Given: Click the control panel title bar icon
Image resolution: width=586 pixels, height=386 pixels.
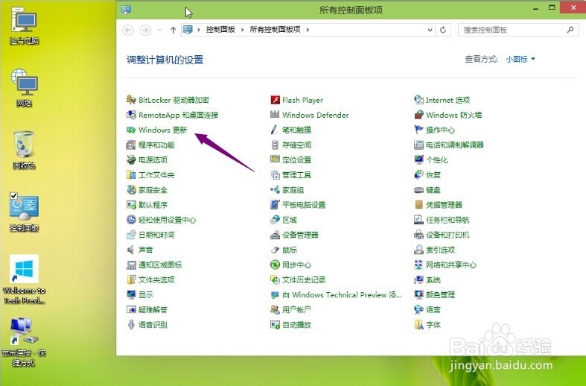Looking at the screenshot, I should click(x=126, y=10).
